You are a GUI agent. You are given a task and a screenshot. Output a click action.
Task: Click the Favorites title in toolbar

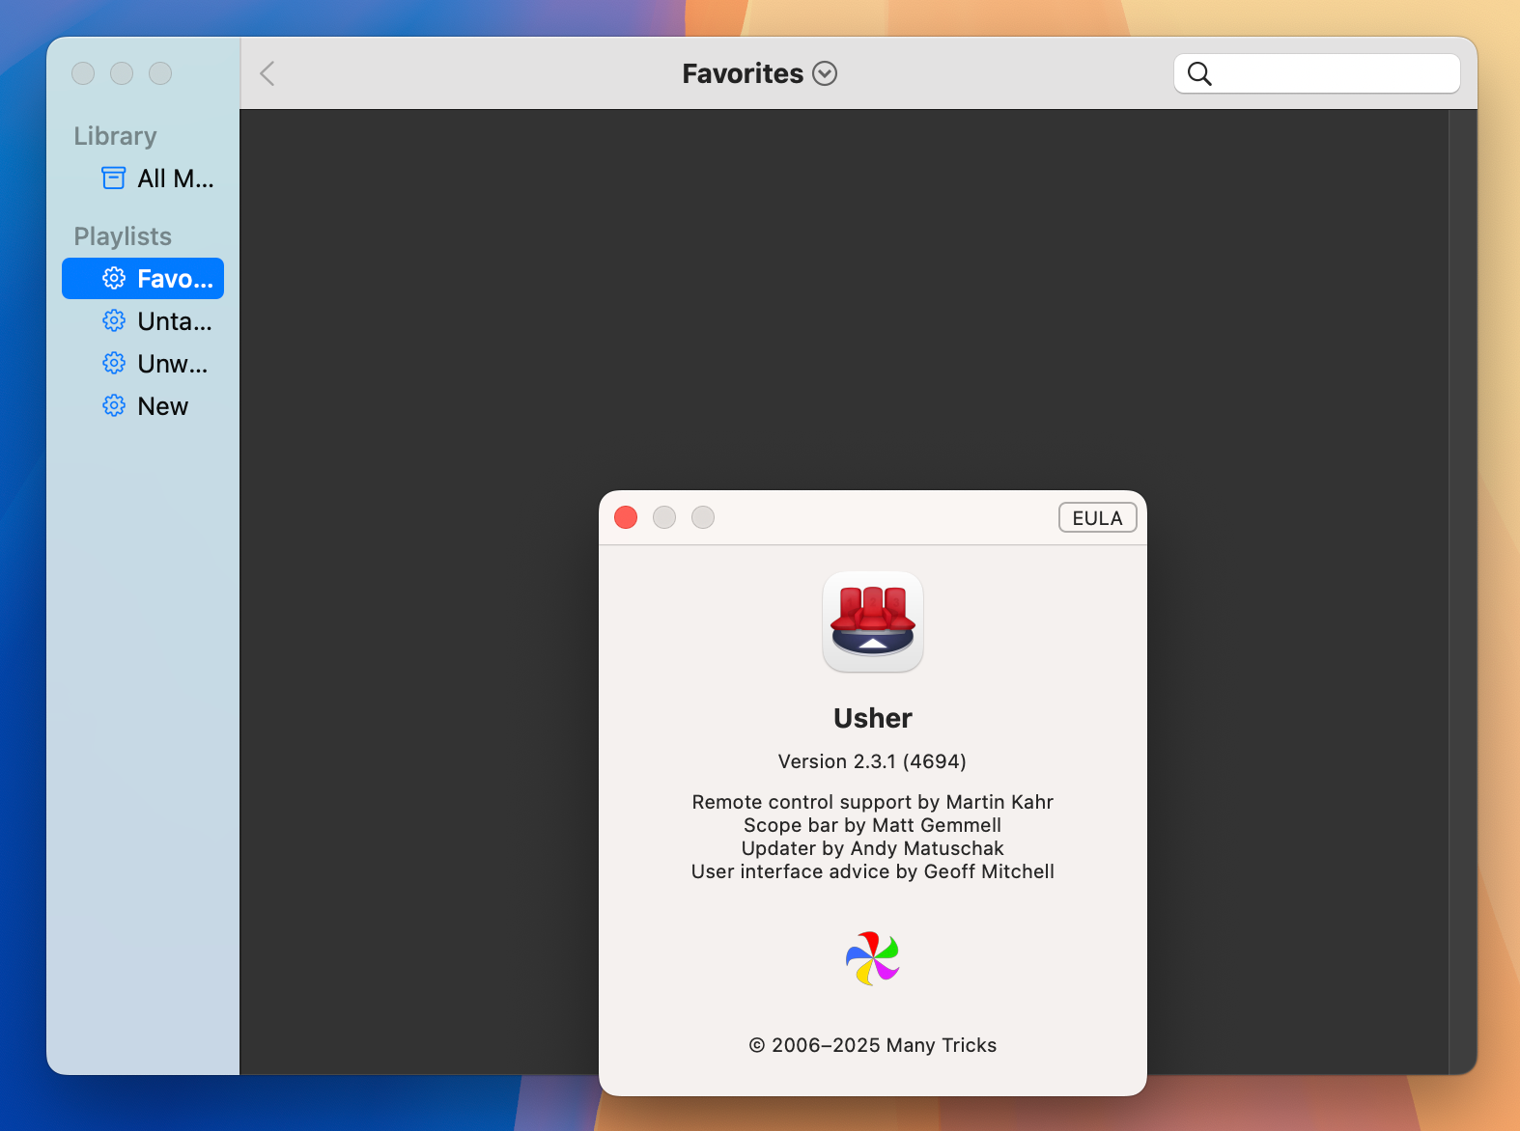(x=743, y=73)
